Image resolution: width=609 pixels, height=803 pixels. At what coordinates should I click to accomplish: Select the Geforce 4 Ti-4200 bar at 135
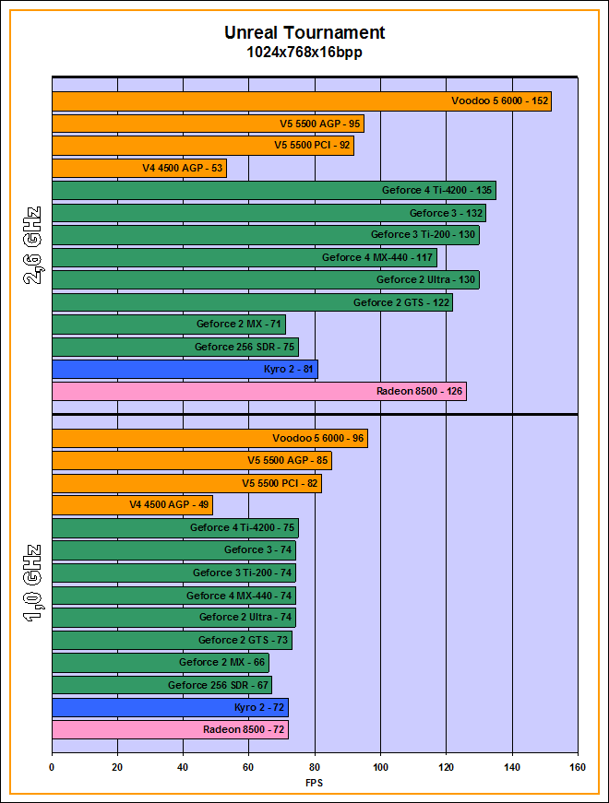(273, 191)
